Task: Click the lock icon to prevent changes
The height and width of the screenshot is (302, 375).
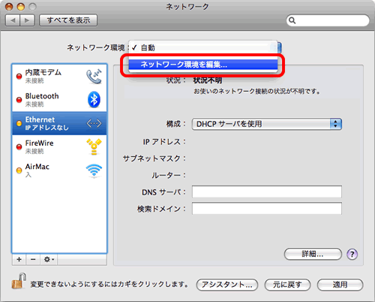Action: point(19,281)
